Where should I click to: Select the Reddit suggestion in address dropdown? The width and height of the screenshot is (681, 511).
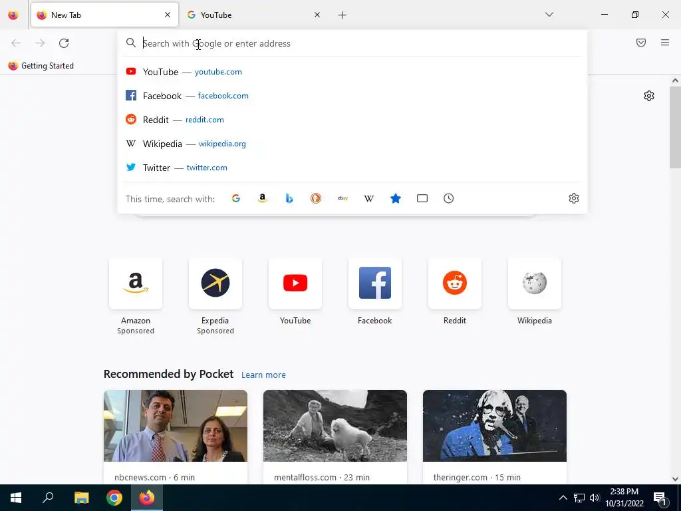coord(352,120)
